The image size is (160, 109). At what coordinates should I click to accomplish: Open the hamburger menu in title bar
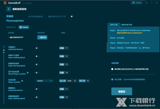(x=146, y=3)
